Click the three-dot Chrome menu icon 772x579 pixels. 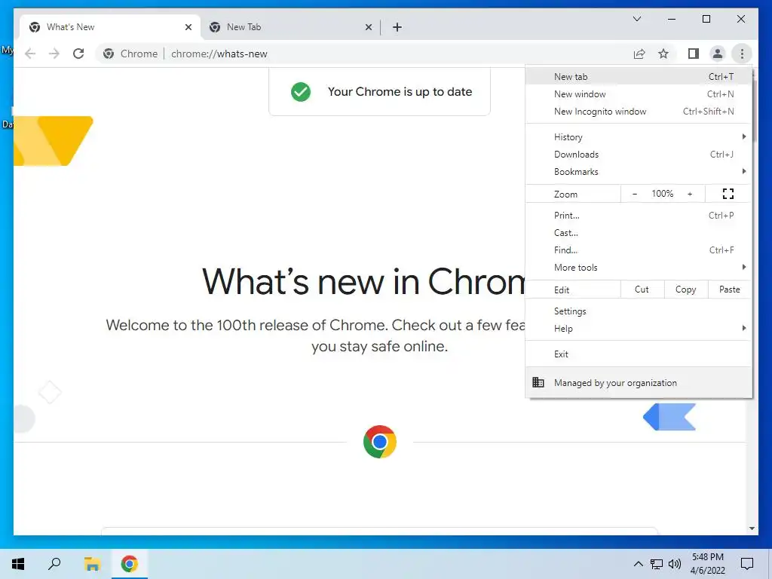click(x=742, y=54)
